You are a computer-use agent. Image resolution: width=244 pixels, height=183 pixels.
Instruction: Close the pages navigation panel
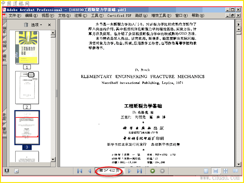coord(49,25)
